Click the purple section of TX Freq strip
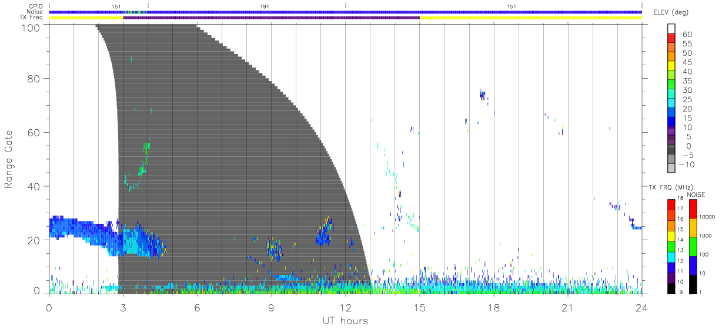The image size is (722, 333). [271, 18]
